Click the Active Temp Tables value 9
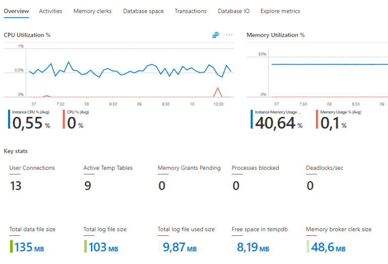This screenshot has width=388, height=264. coord(87,186)
